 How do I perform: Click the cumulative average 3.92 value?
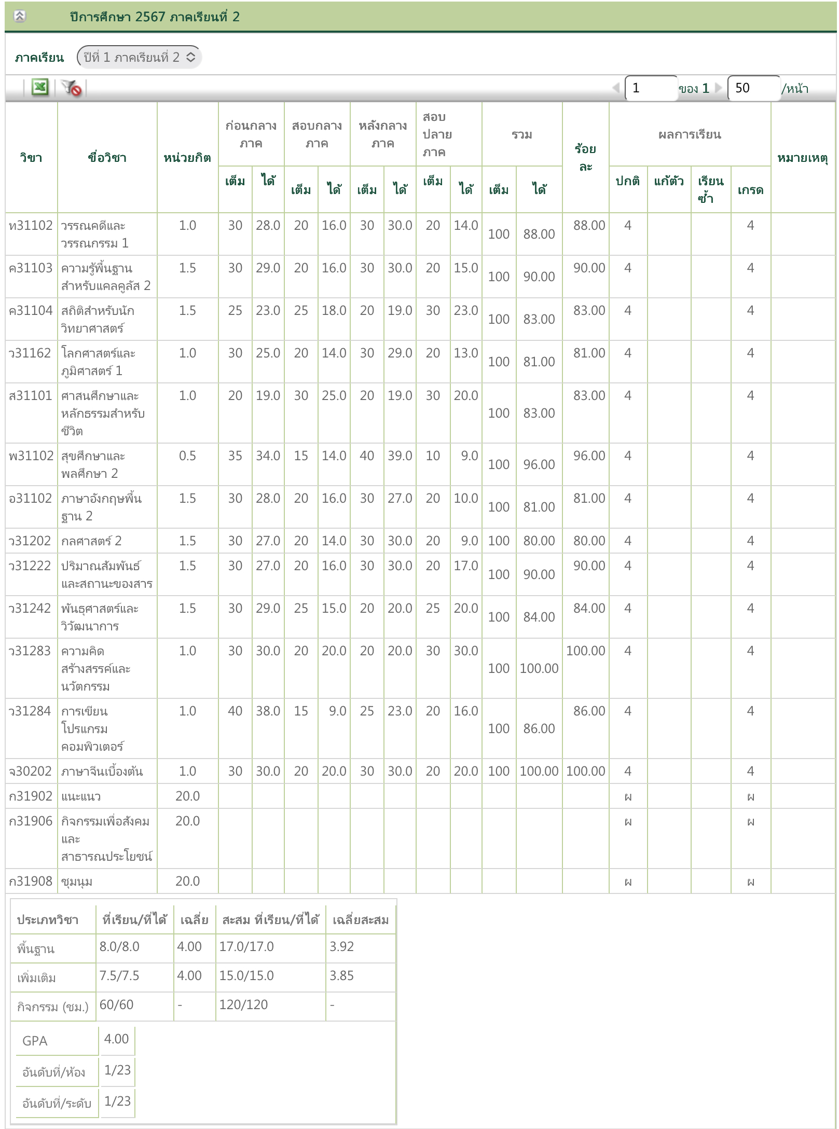tap(341, 947)
